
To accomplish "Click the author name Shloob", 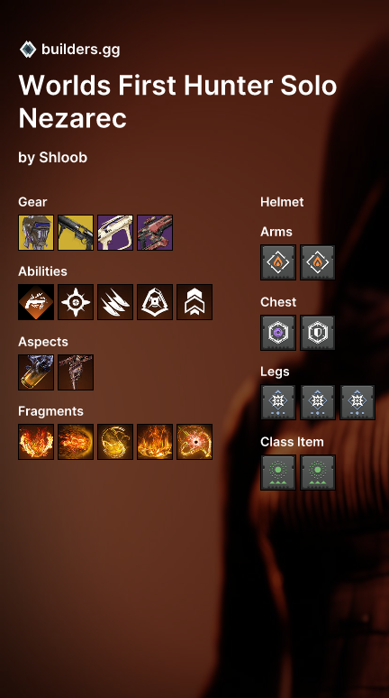I will tap(63, 157).
